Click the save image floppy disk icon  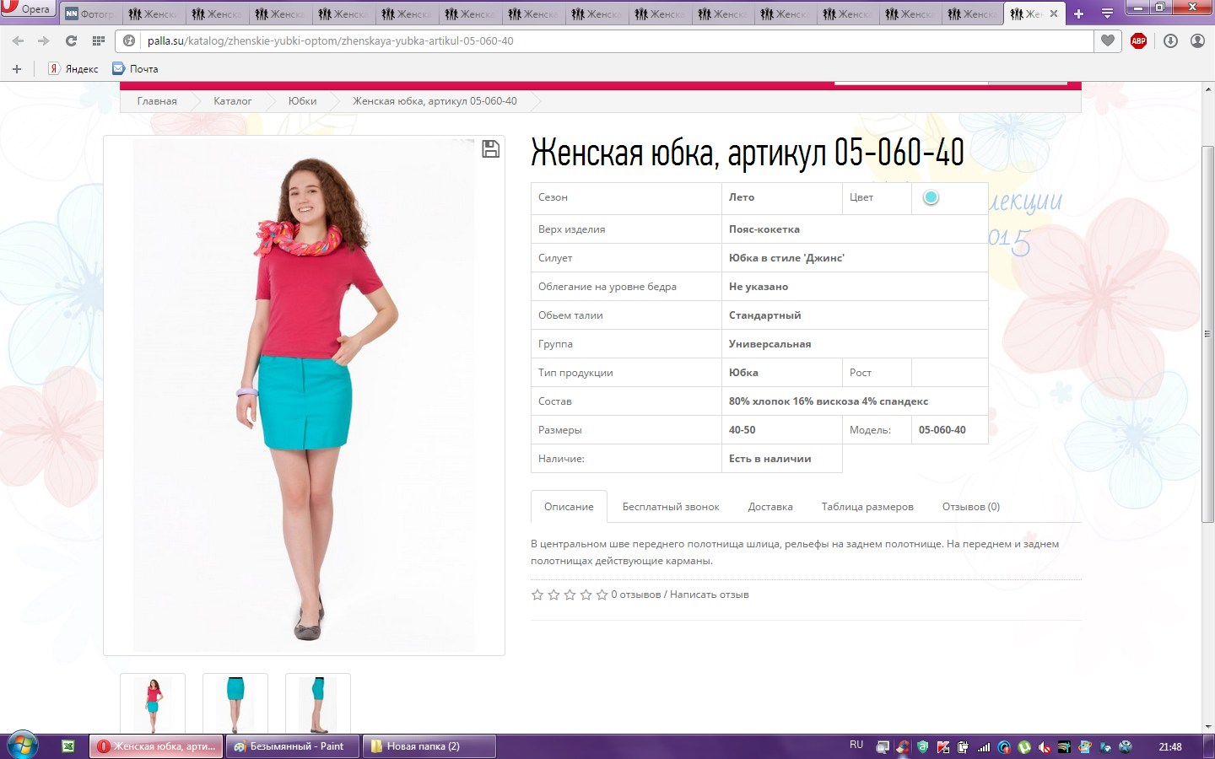[490, 149]
